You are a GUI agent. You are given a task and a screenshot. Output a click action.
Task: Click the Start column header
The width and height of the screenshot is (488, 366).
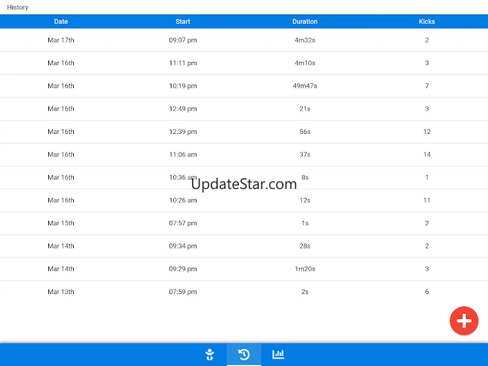(183, 21)
